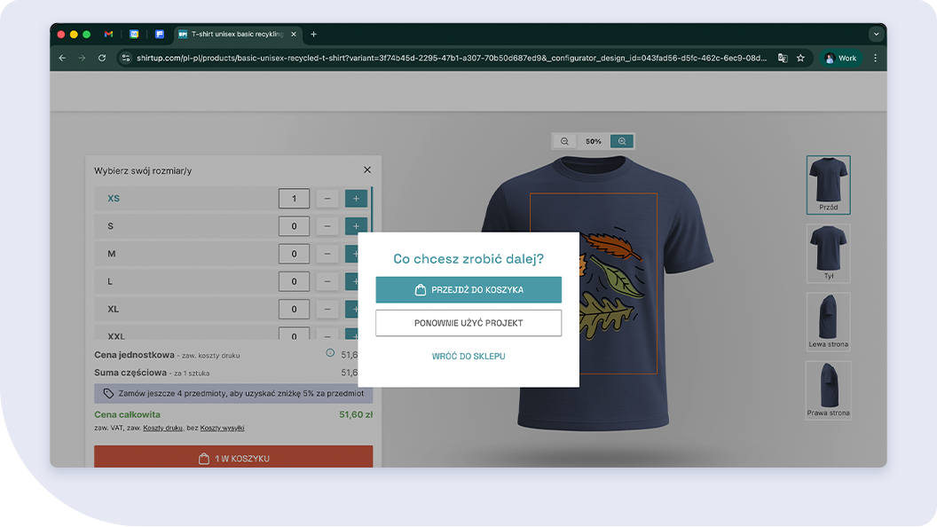The width and height of the screenshot is (937, 527).
Task: Decrease XS quantity with minus
Action: point(327,199)
